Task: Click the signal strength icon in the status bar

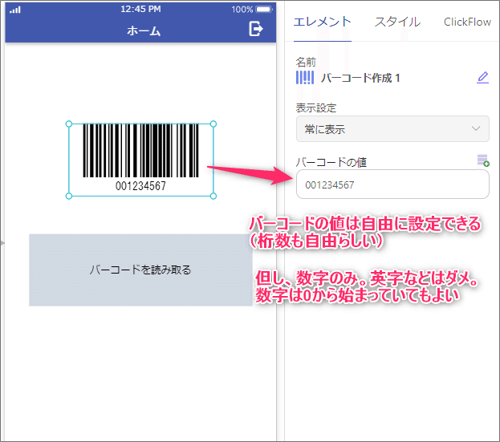Action: pos(15,10)
